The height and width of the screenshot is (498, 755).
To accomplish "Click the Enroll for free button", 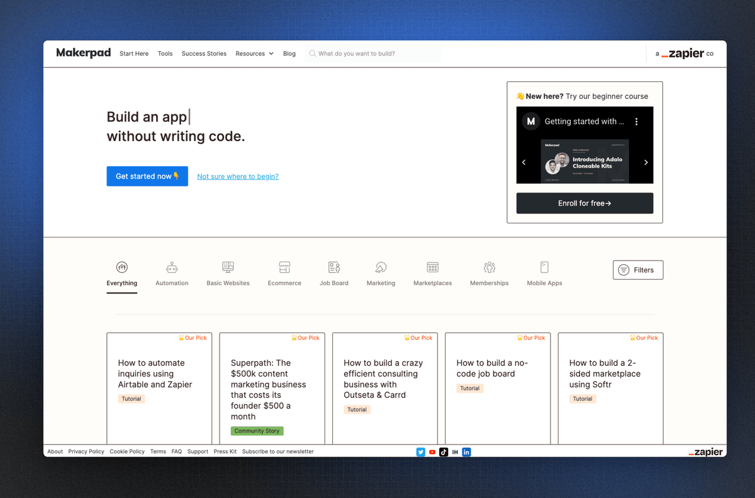I will coord(584,203).
